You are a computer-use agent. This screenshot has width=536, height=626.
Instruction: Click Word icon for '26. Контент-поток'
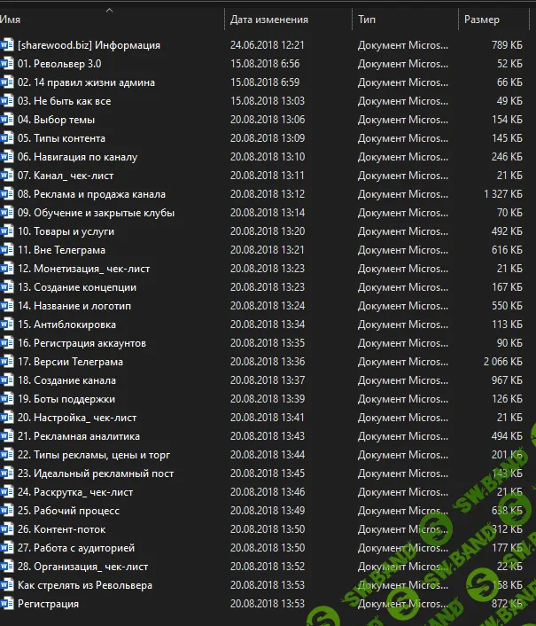[8, 529]
